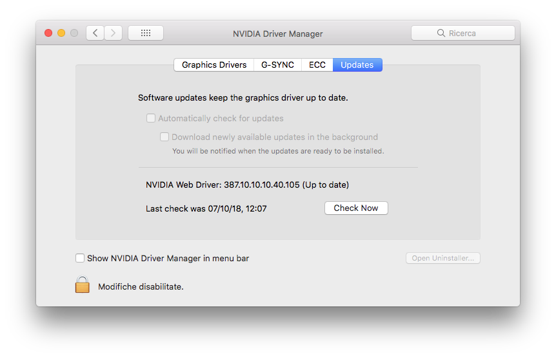Show all preferences grid icon
Screen dimensions: 556x358
tap(146, 33)
